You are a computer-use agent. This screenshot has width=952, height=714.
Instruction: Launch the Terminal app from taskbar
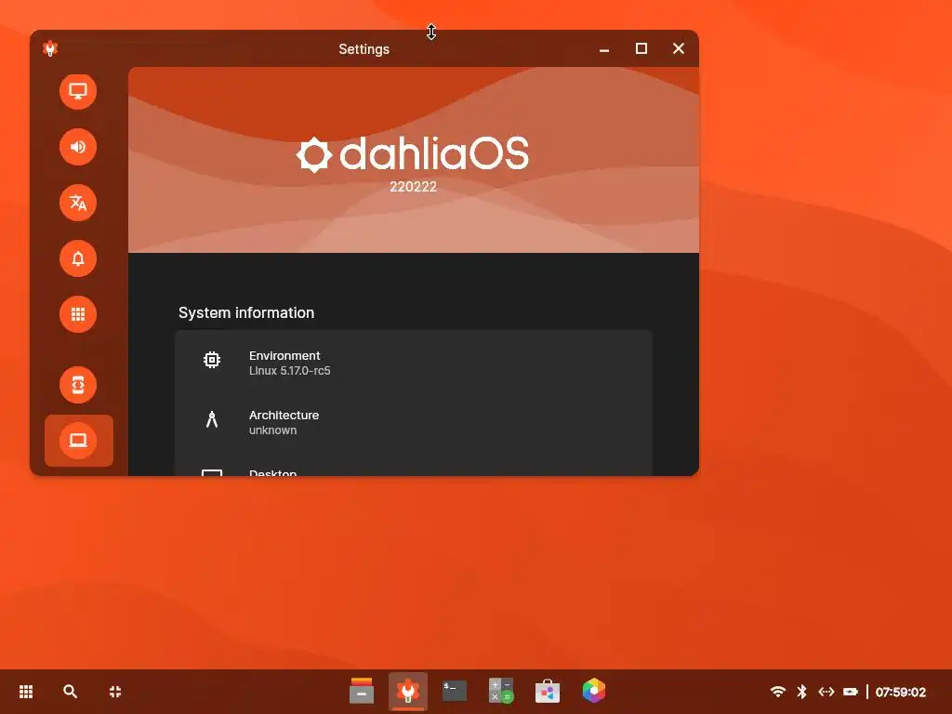[x=454, y=691]
